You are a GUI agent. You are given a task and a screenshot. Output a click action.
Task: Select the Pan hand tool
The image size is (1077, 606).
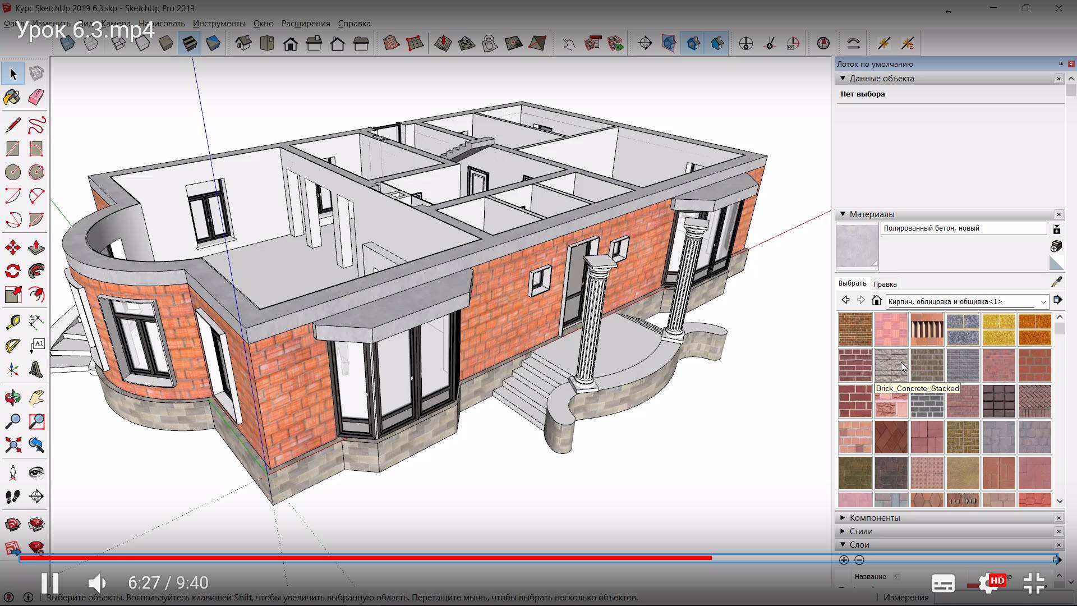(x=36, y=398)
